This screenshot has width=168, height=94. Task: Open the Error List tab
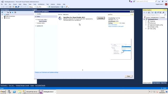click(x=12, y=85)
